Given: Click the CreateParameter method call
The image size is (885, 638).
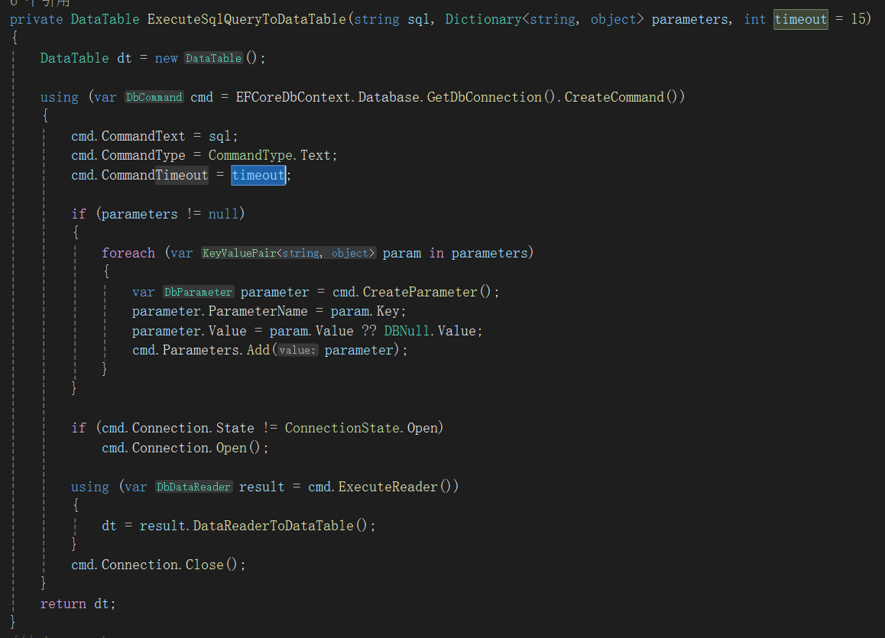Looking at the screenshot, I should coord(420,292).
